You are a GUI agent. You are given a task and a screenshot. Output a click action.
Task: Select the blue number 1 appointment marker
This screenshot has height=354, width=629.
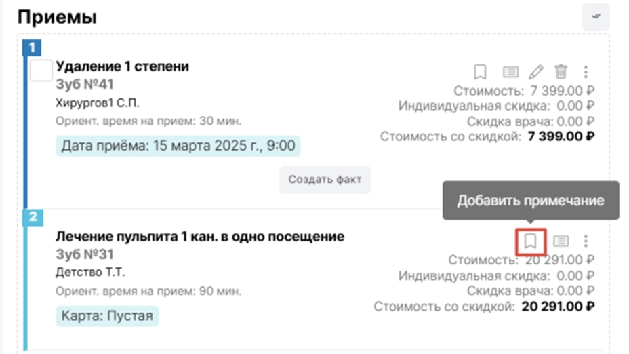coord(32,47)
